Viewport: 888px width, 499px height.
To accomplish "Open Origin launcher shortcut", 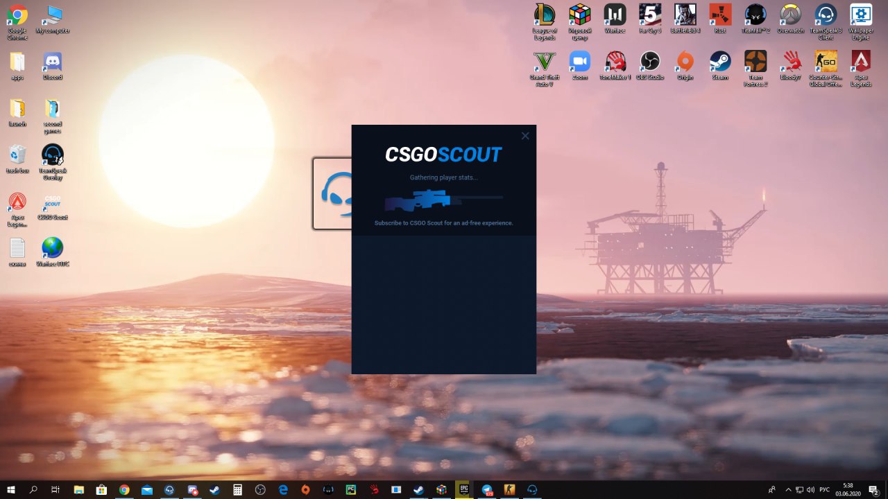I will 685,66.
